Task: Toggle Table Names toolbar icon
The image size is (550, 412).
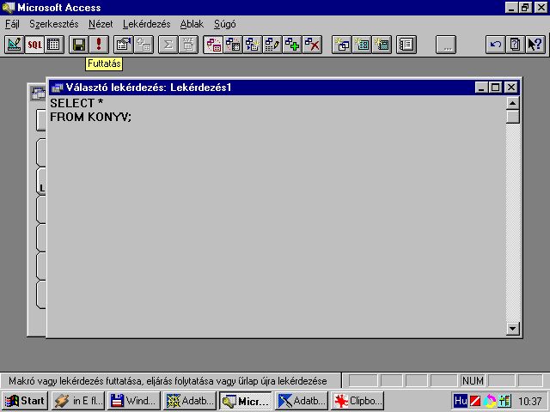Action: [188, 45]
